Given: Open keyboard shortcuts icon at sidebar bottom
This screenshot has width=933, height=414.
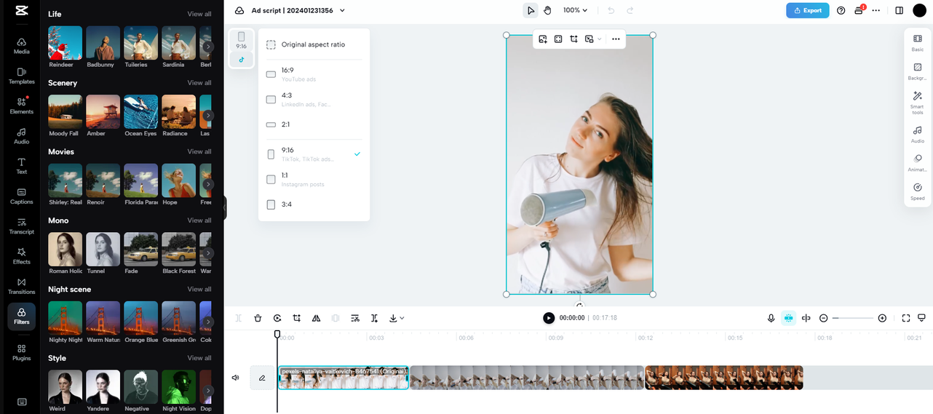Looking at the screenshot, I should 22,402.
